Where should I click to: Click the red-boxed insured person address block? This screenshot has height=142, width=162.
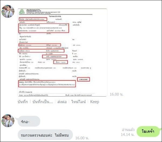43,28
